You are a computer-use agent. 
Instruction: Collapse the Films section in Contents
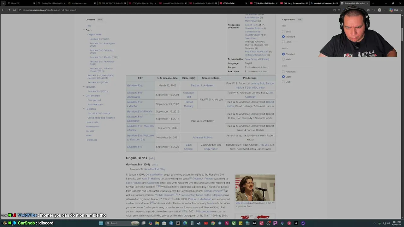(x=84, y=30)
